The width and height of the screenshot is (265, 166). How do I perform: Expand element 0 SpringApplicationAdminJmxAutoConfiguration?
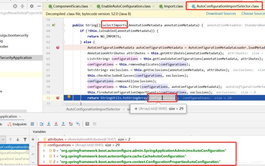(x=44, y=151)
